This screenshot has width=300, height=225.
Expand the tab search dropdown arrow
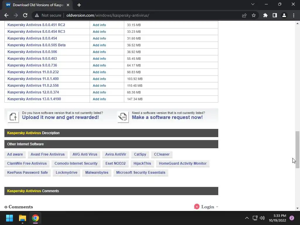tap(253, 4)
